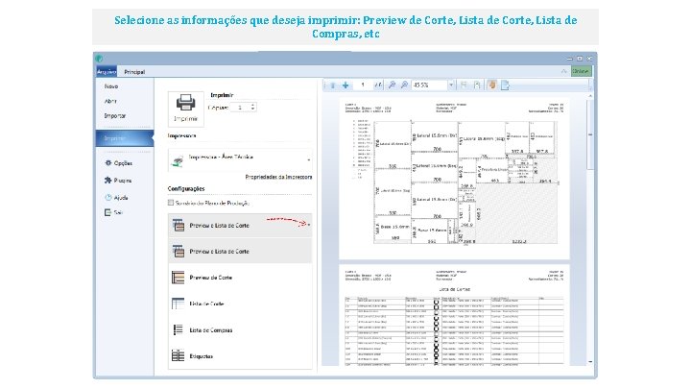Open Propriedades da Impressora link
The image size is (691, 389).
278,177
